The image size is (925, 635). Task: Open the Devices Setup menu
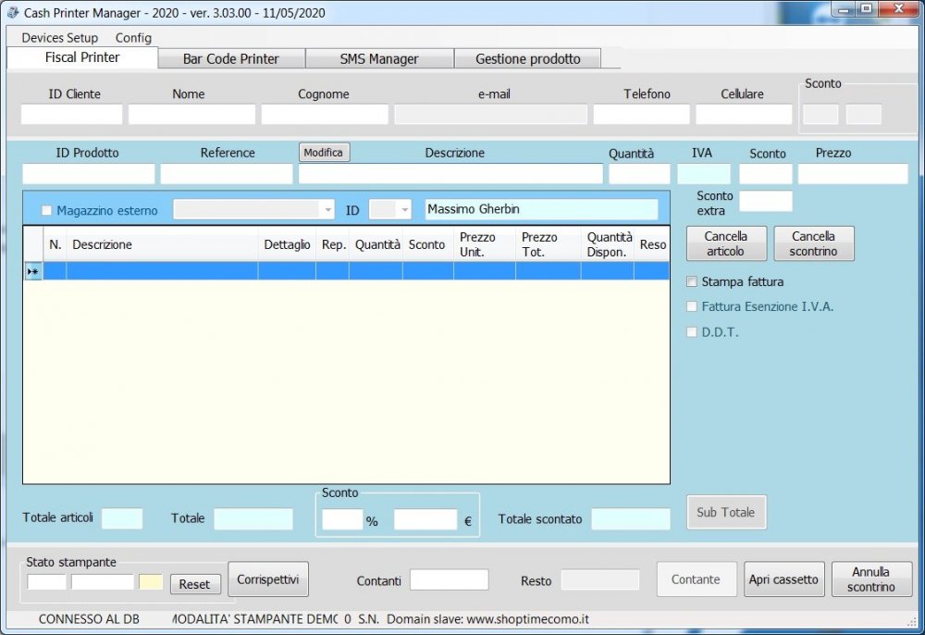[59, 38]
